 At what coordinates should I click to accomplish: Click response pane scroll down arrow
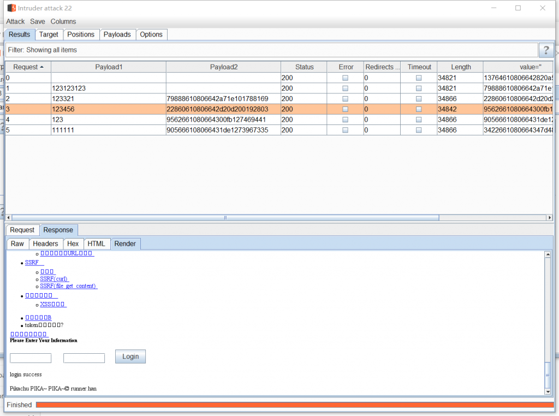[548, 391]
